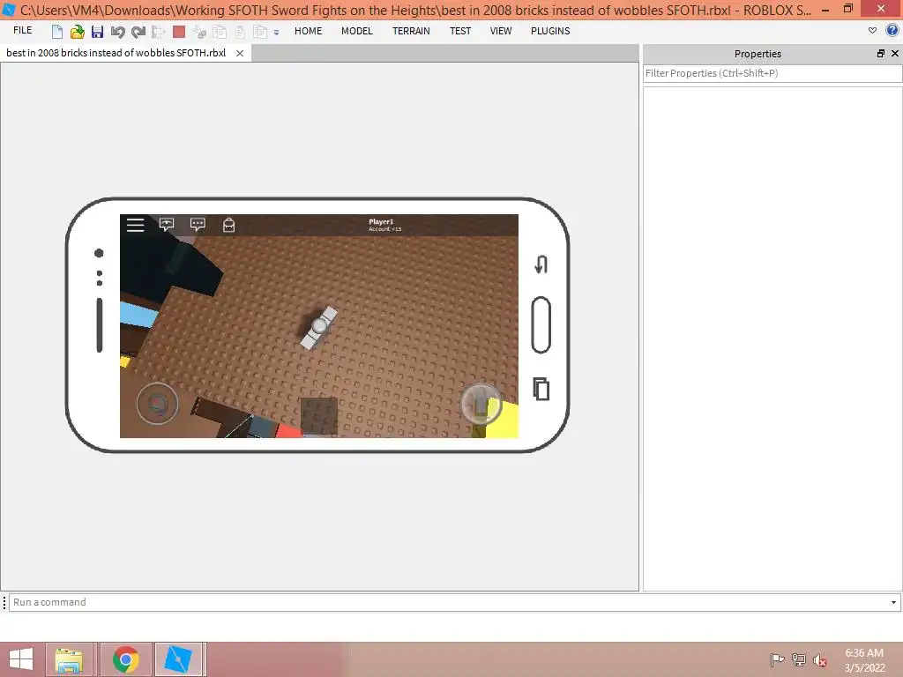Redo the last action
903x677 pixels.
[x=138, y=32]
